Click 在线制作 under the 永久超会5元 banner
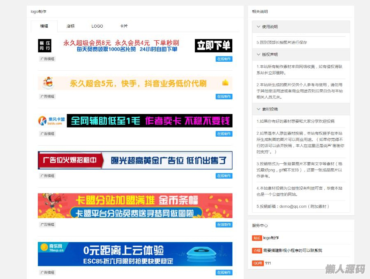 coord(224,97)
